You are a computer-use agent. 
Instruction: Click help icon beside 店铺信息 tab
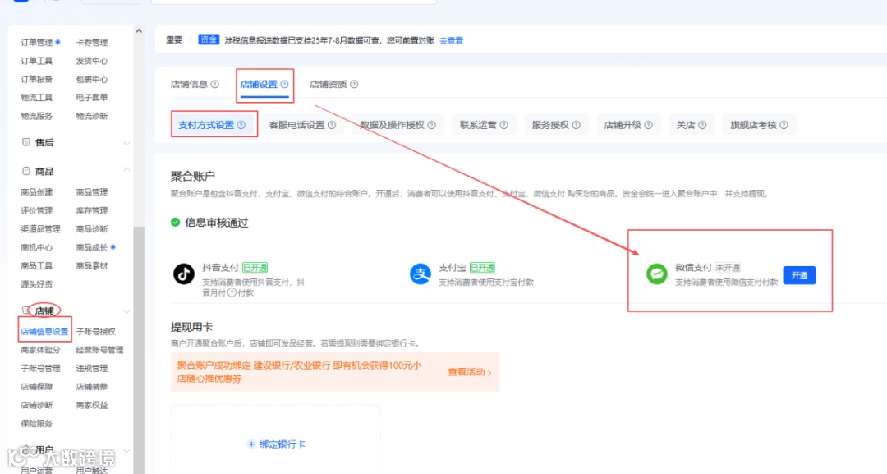(215, 85)
